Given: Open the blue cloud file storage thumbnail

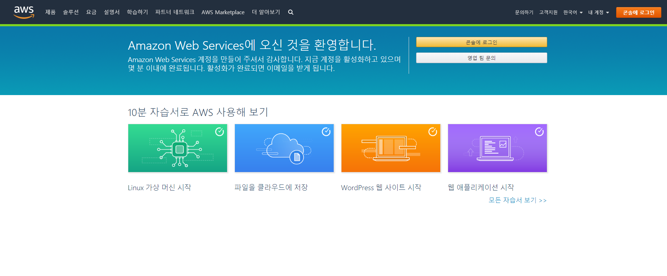Looking at the screenshot, I should [284, 148].
